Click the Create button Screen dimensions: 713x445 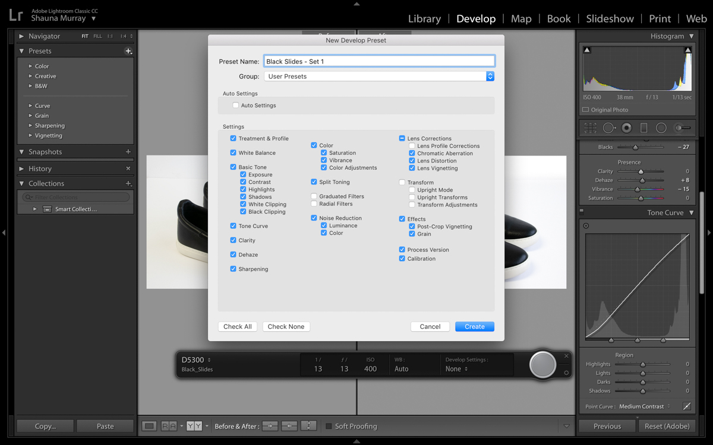point(474,326)
